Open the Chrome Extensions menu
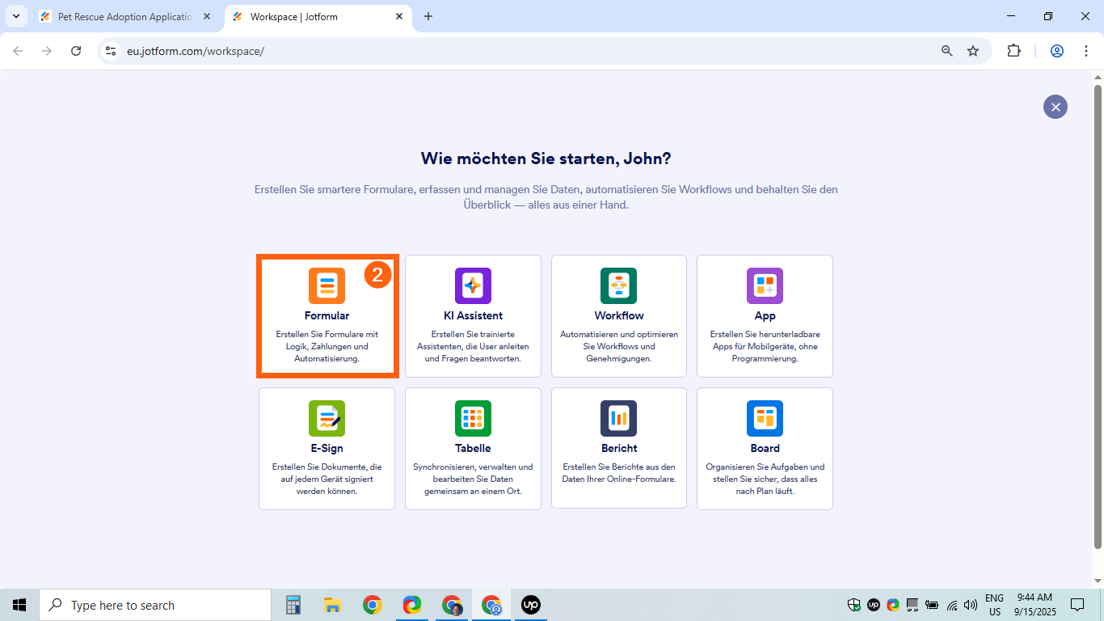 [x=1013, y=51]
